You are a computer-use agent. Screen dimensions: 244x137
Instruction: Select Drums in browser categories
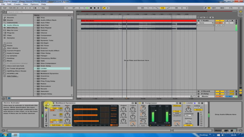tap(10, 20)
